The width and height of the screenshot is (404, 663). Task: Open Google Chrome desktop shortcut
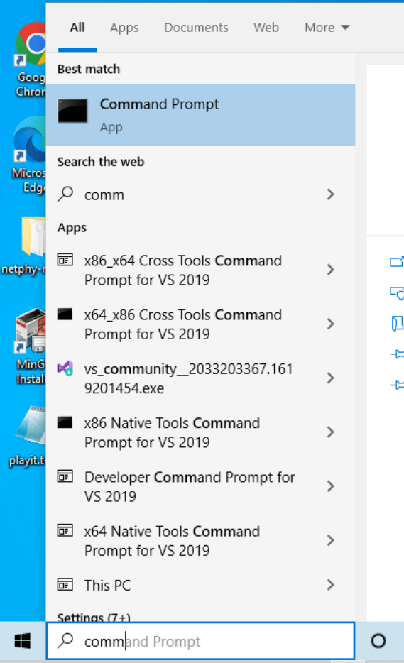click(31, 59)
